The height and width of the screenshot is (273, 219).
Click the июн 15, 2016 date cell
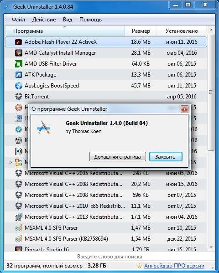182,184
